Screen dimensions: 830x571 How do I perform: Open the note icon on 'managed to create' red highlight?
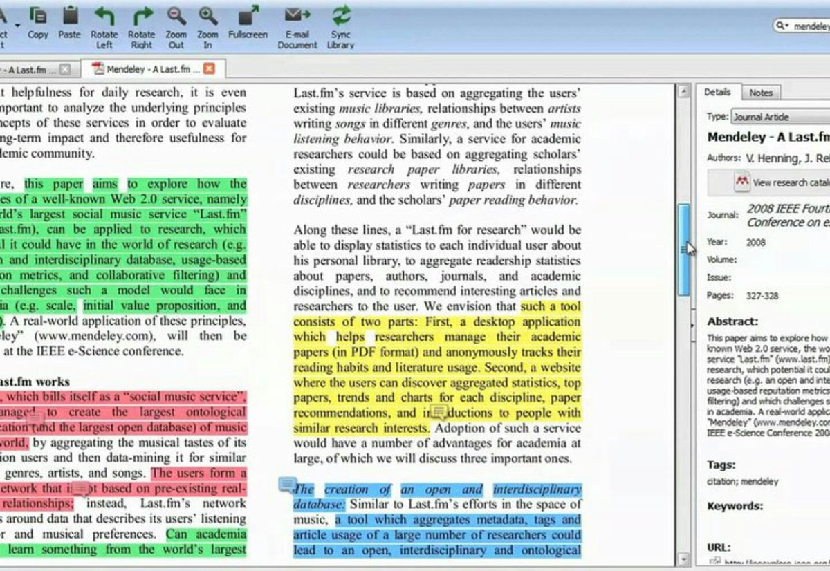coord(35,418)
